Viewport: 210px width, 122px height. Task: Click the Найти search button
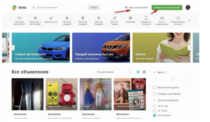tap(94, 8)
